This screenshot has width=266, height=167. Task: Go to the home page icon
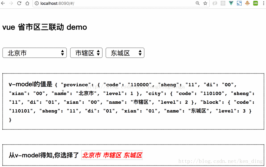(27, 3)
